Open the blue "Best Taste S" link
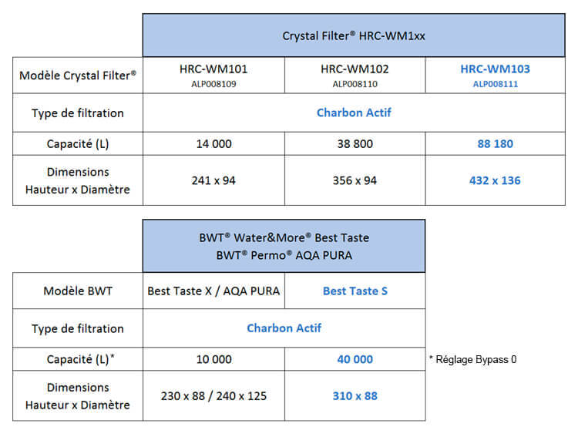Image resolution: width=578 pixels, height=437 pixels. tap(355, 291)
